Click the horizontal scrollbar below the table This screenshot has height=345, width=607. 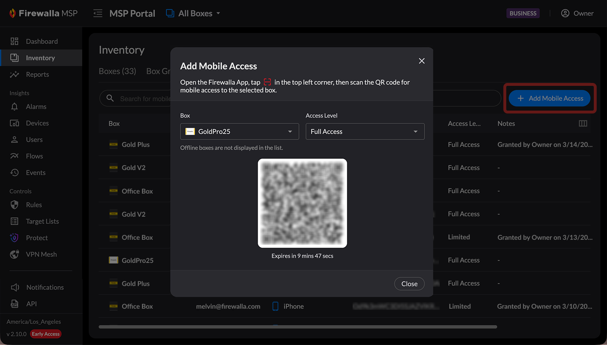[x=297, y=327]
